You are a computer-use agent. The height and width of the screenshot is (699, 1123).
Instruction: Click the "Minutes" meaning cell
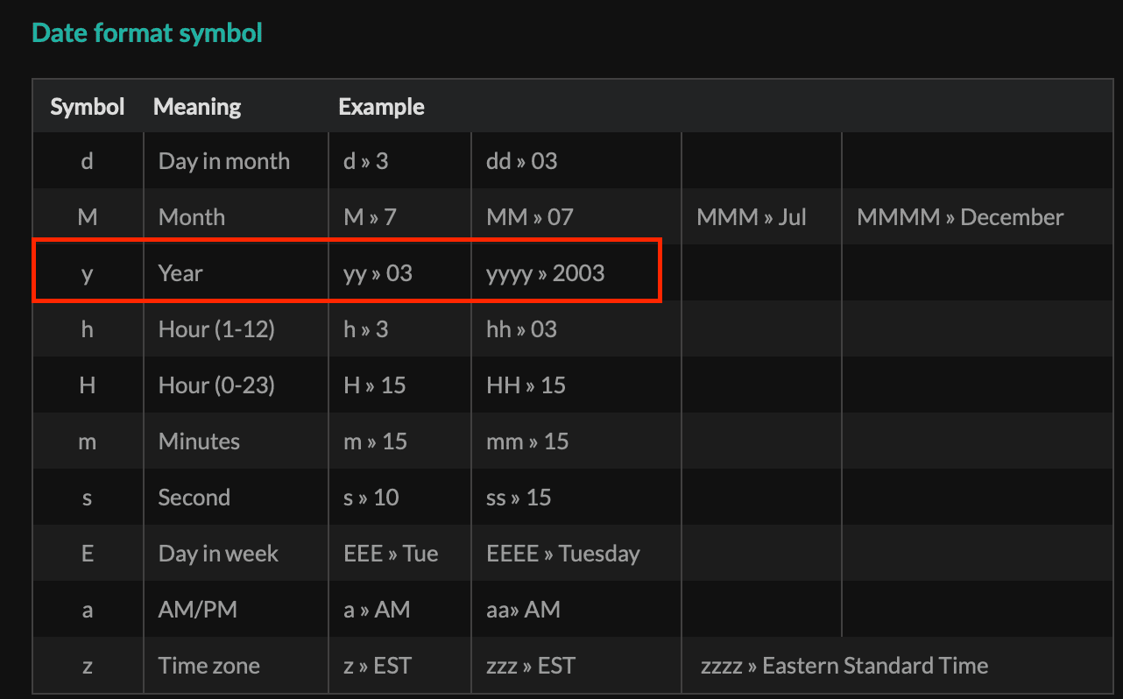pyautogui.click(x=199, y=441)
